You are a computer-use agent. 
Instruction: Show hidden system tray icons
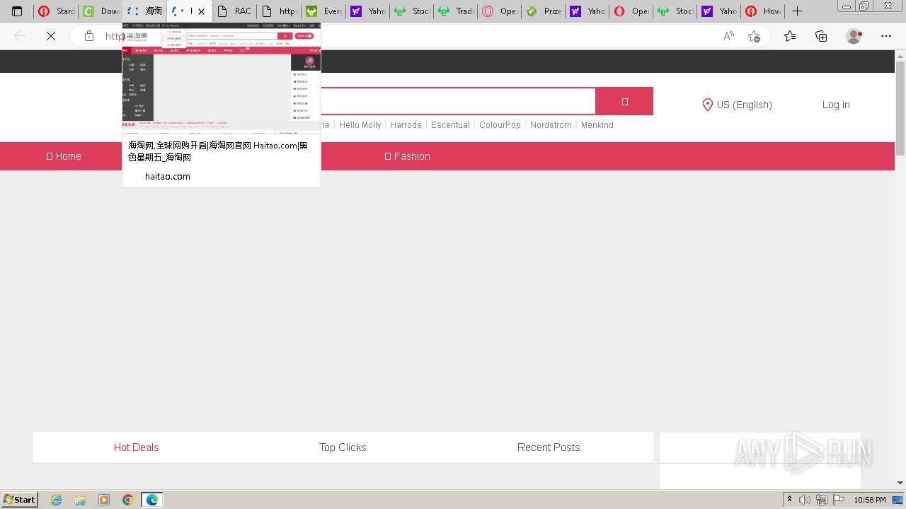click(789, 500)
